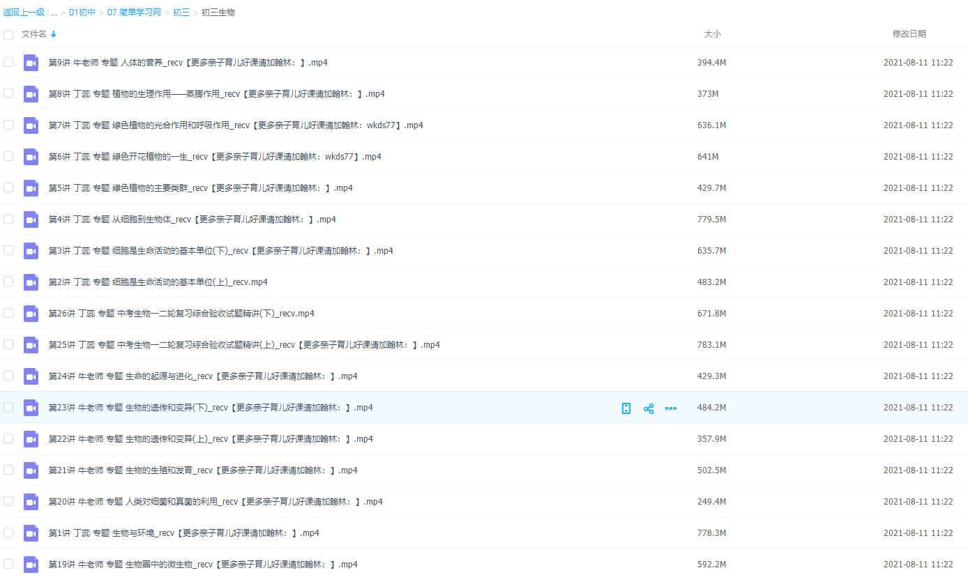
Task: Click the send-to-phone icon on 第23讲 row
Action: 626,408
